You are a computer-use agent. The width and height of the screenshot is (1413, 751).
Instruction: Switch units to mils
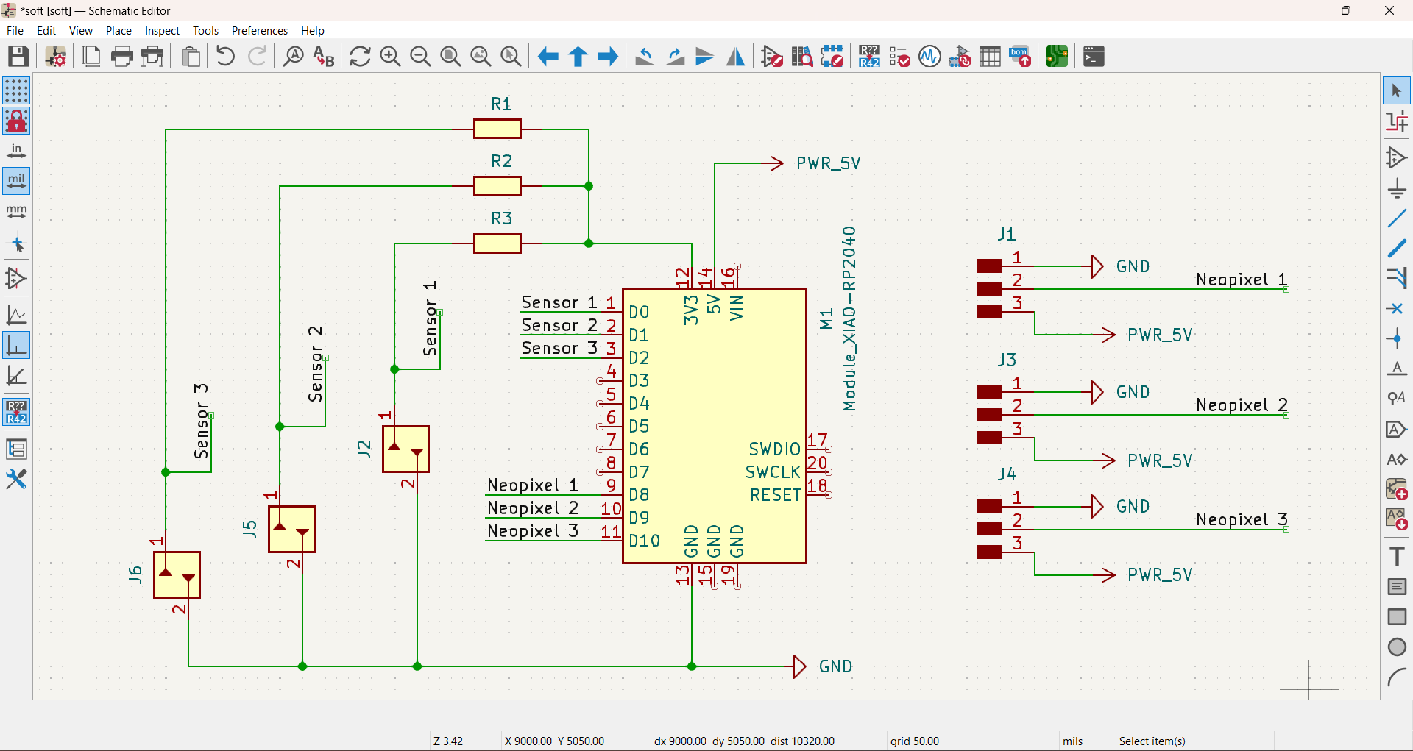pos(16,181)
